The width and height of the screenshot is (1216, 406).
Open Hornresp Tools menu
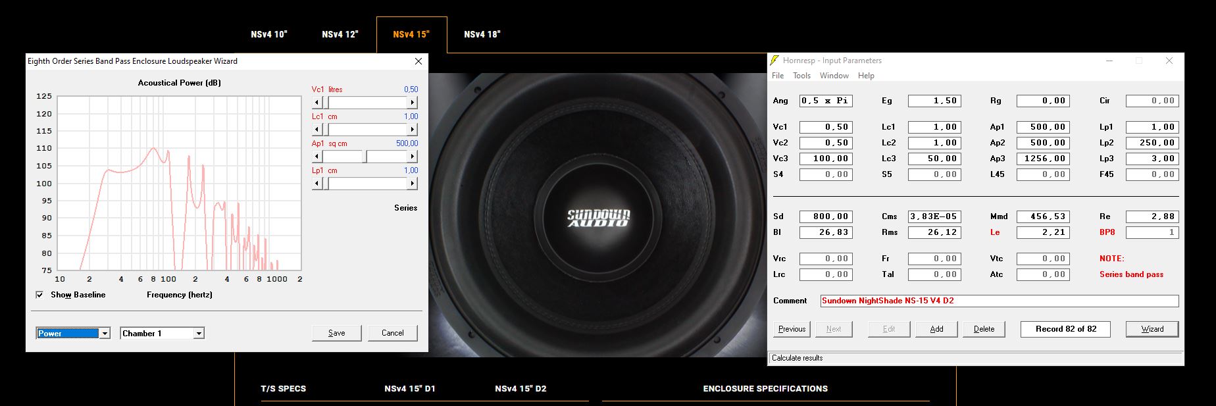pos(801,76)
